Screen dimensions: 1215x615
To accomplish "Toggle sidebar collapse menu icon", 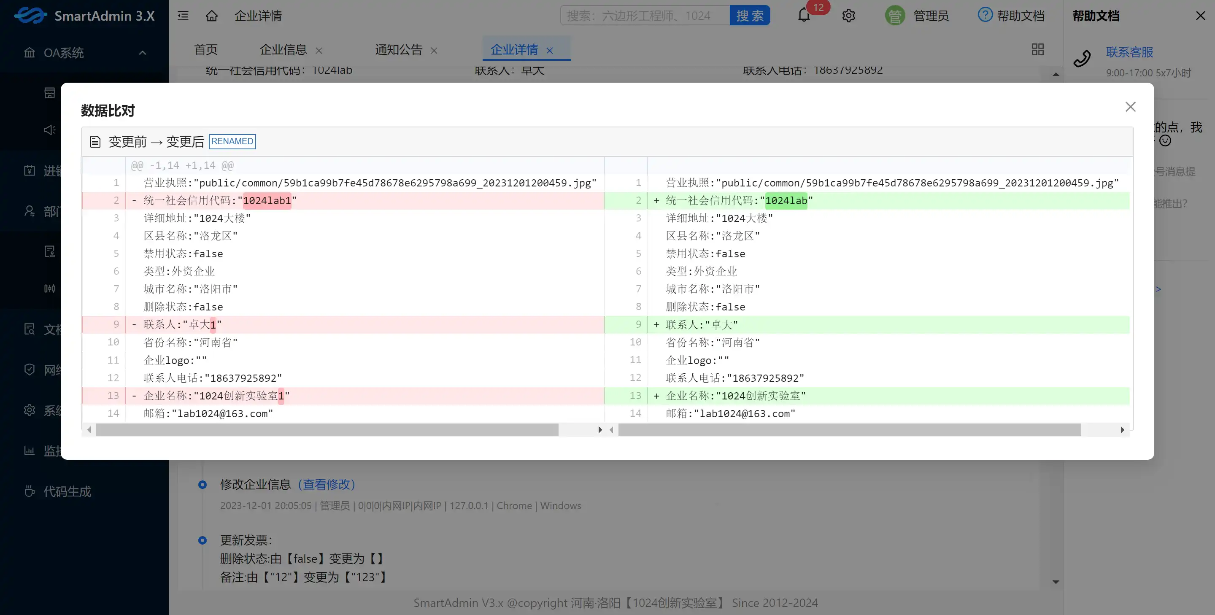I will click(x=183, y=16).
